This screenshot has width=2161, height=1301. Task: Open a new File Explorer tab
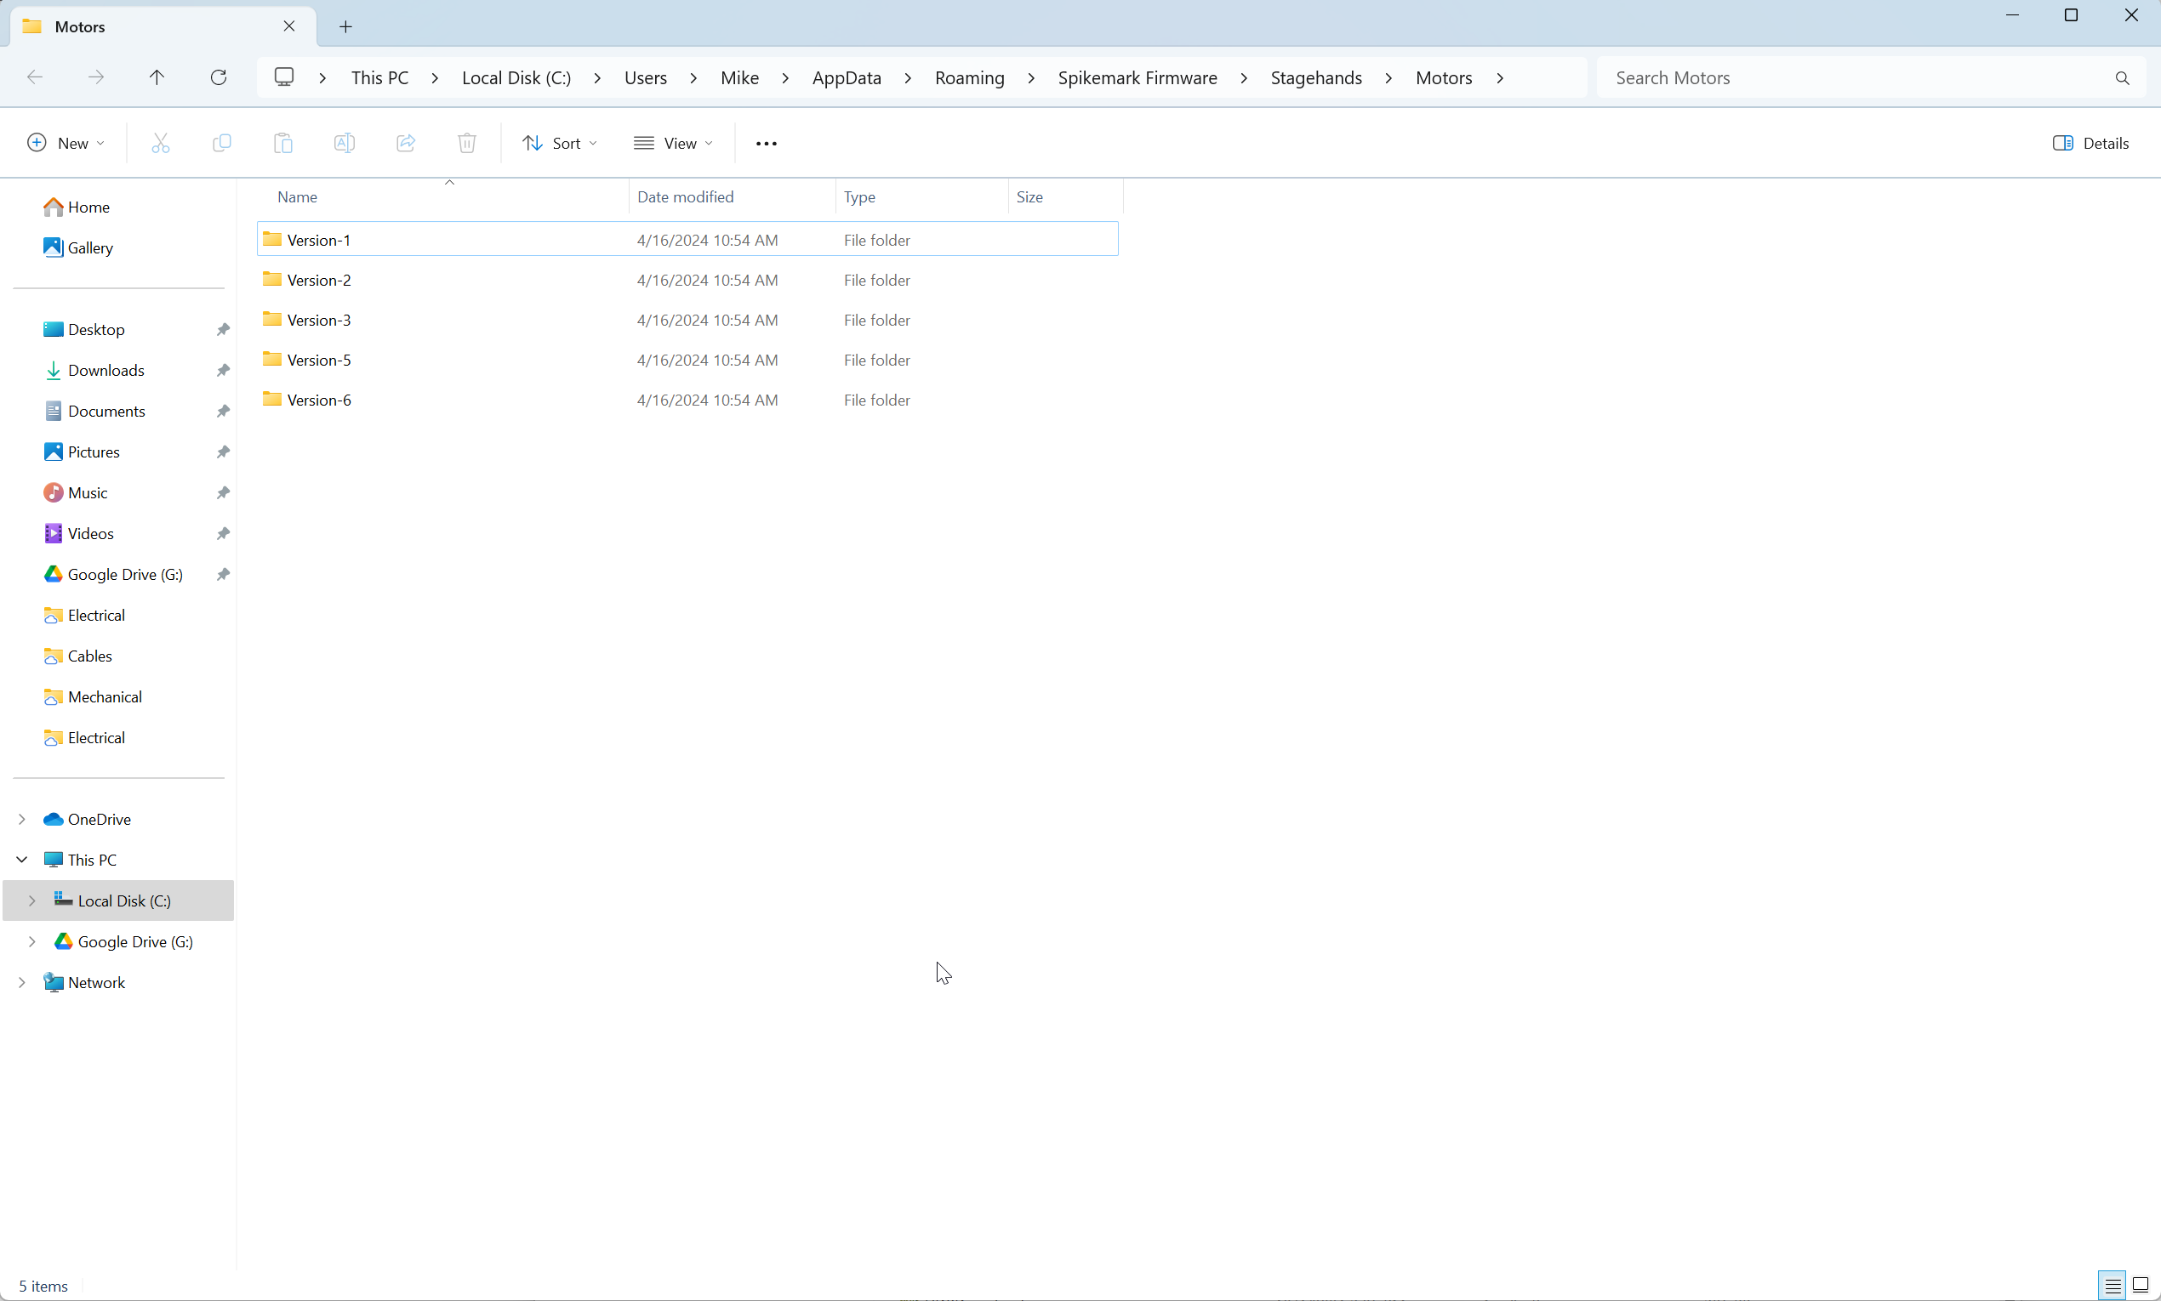[345, 27]
